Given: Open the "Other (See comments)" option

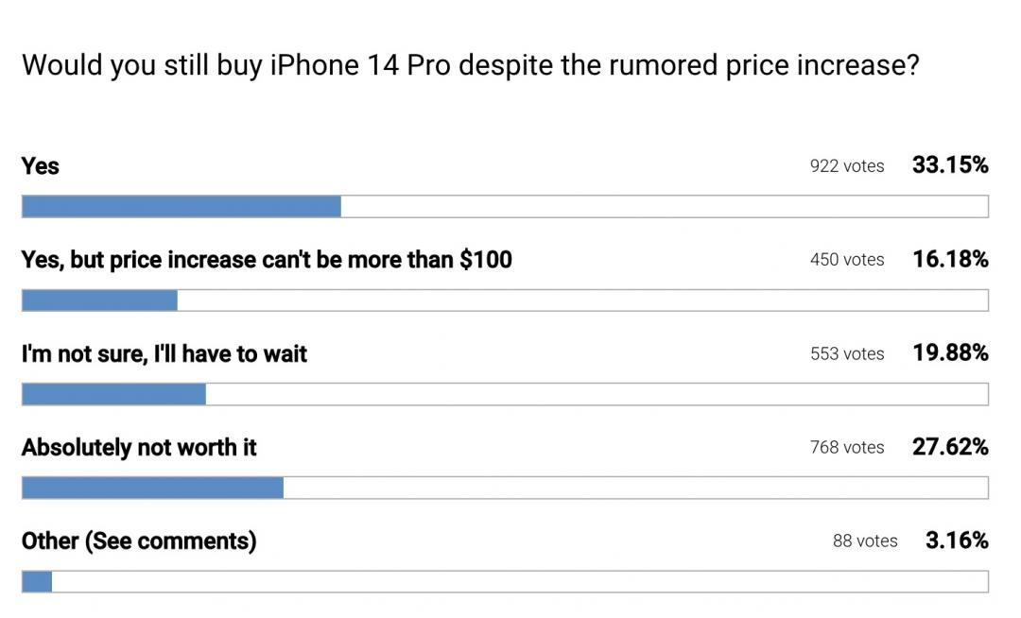Looking at the screenshot, I should 139,541.
